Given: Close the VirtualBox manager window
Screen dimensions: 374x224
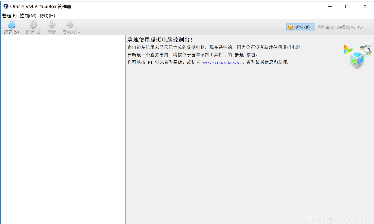Looking at the screenshot, I should point(365,6).
